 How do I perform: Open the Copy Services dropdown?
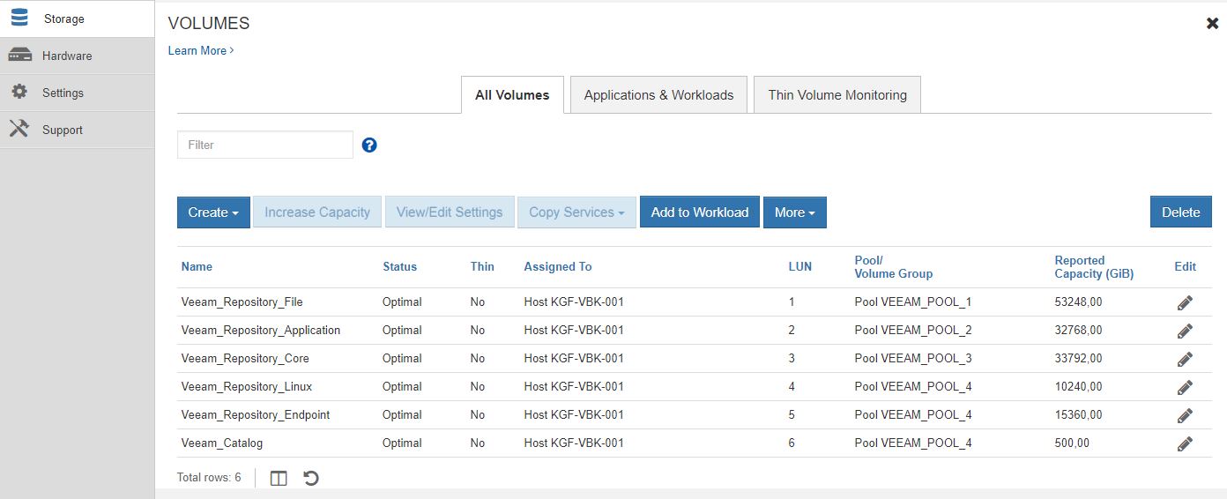[x=576, y=212]
